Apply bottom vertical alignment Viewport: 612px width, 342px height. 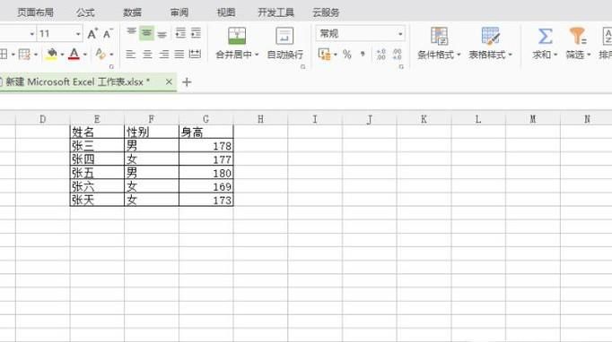[x=162, y=34]
